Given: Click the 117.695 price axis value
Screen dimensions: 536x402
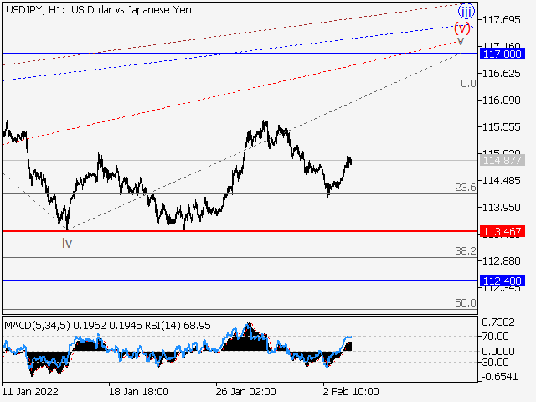Looking at the screenshot, I should (501, 20).
